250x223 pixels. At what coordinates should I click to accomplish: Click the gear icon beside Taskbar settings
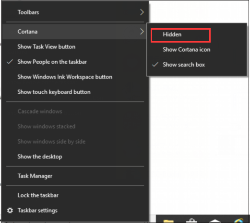pyautogui.click(x=10, y=211)
